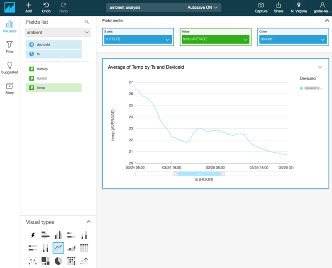Select the horizontal bar chart visual type
Image resolution: width=332 pixels, height=268 pixels.
click(45, 235)
